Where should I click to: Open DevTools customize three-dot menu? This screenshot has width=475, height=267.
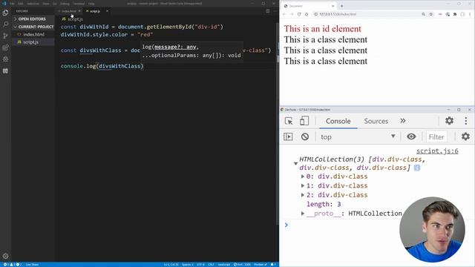pos(466,121)
